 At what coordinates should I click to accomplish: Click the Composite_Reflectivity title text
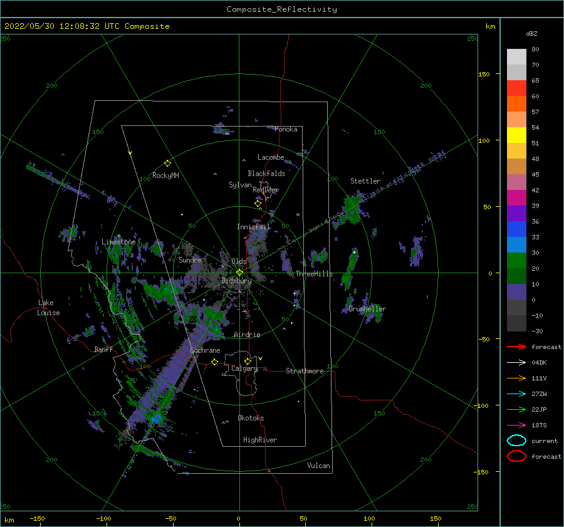[x=282, y=9]
